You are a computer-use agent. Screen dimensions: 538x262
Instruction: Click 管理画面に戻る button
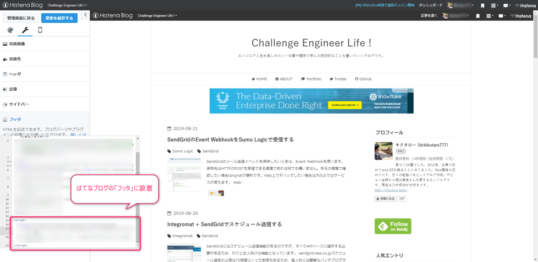pyautogui.click(x=21, y=18)
